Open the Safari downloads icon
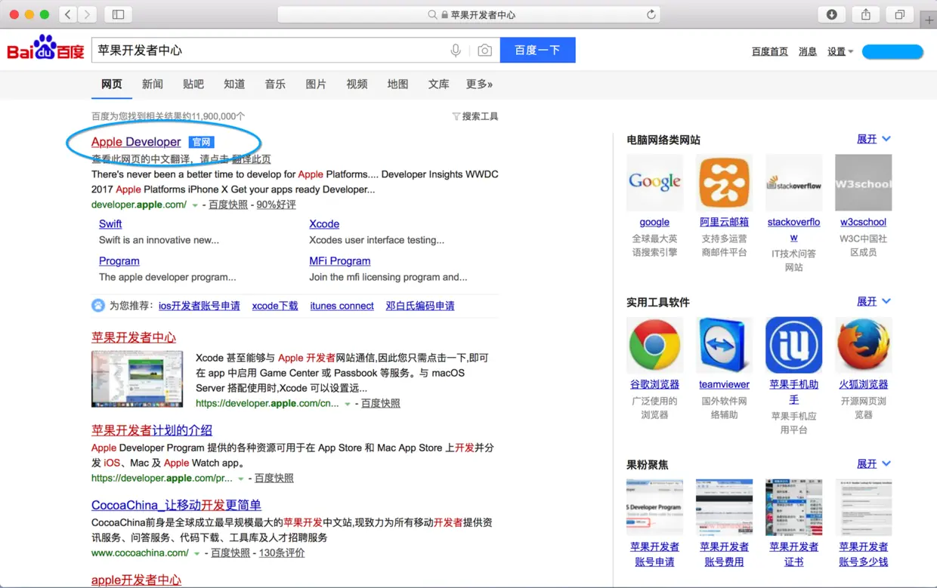This screenshot has width=937, height=588. coord(832,14)
